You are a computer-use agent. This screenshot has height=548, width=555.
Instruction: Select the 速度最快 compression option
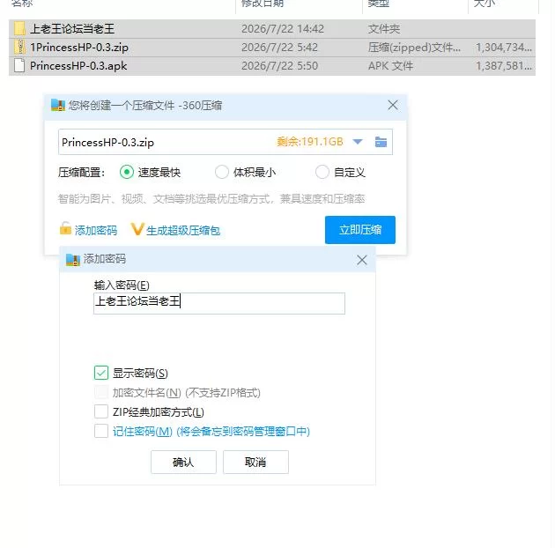pyautogui.click(x=126, y=173)
